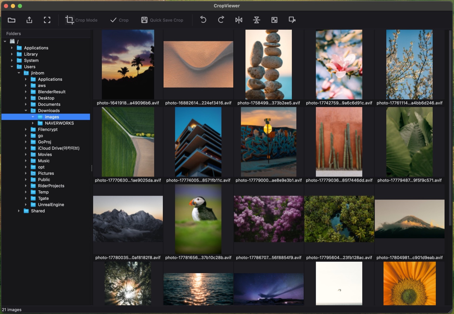
Task: Open the pink magnolia flower thumbnail
Action: coord(339,64)
